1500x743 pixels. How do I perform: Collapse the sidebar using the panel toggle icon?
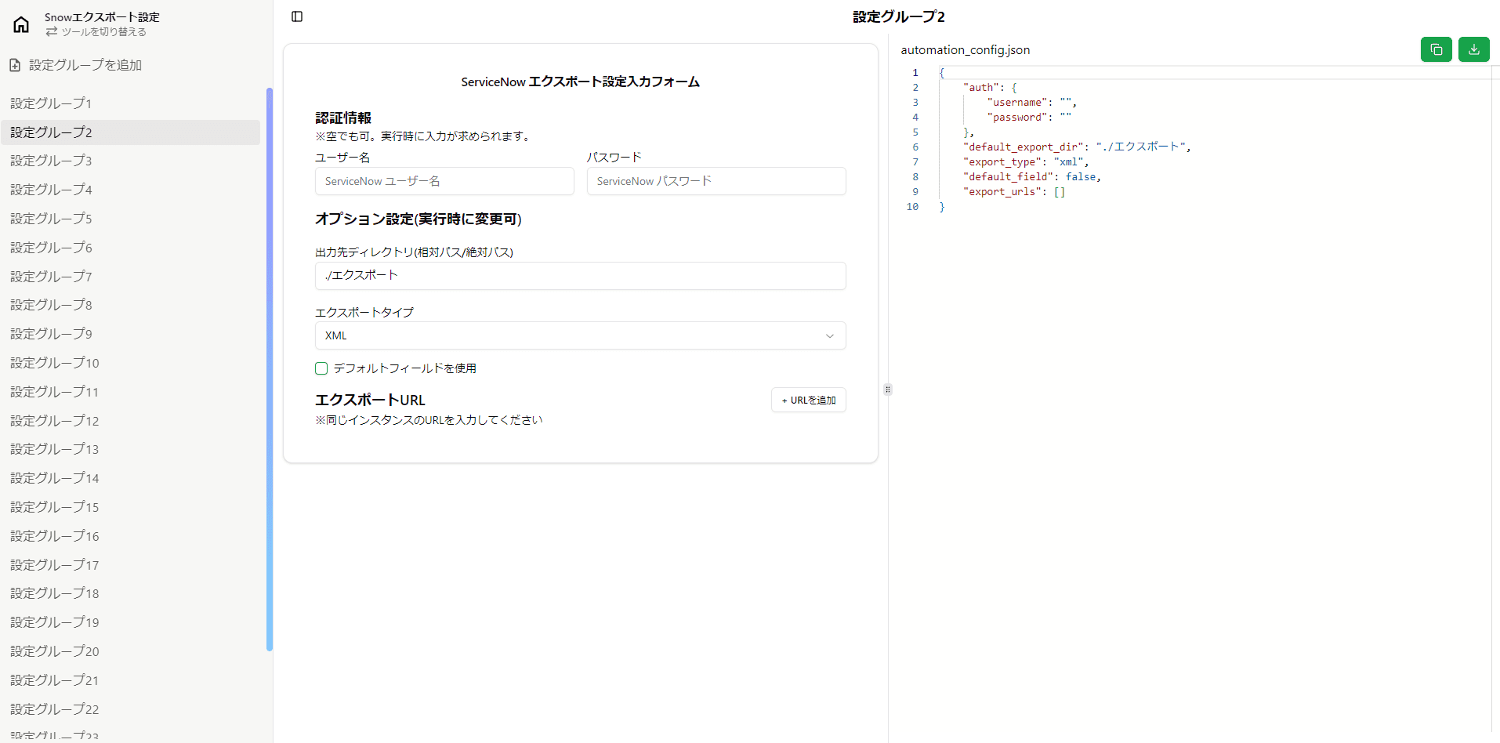pos(296,16)
